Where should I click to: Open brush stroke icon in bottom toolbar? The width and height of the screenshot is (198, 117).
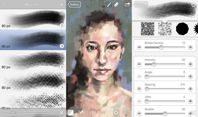(82, 112)
